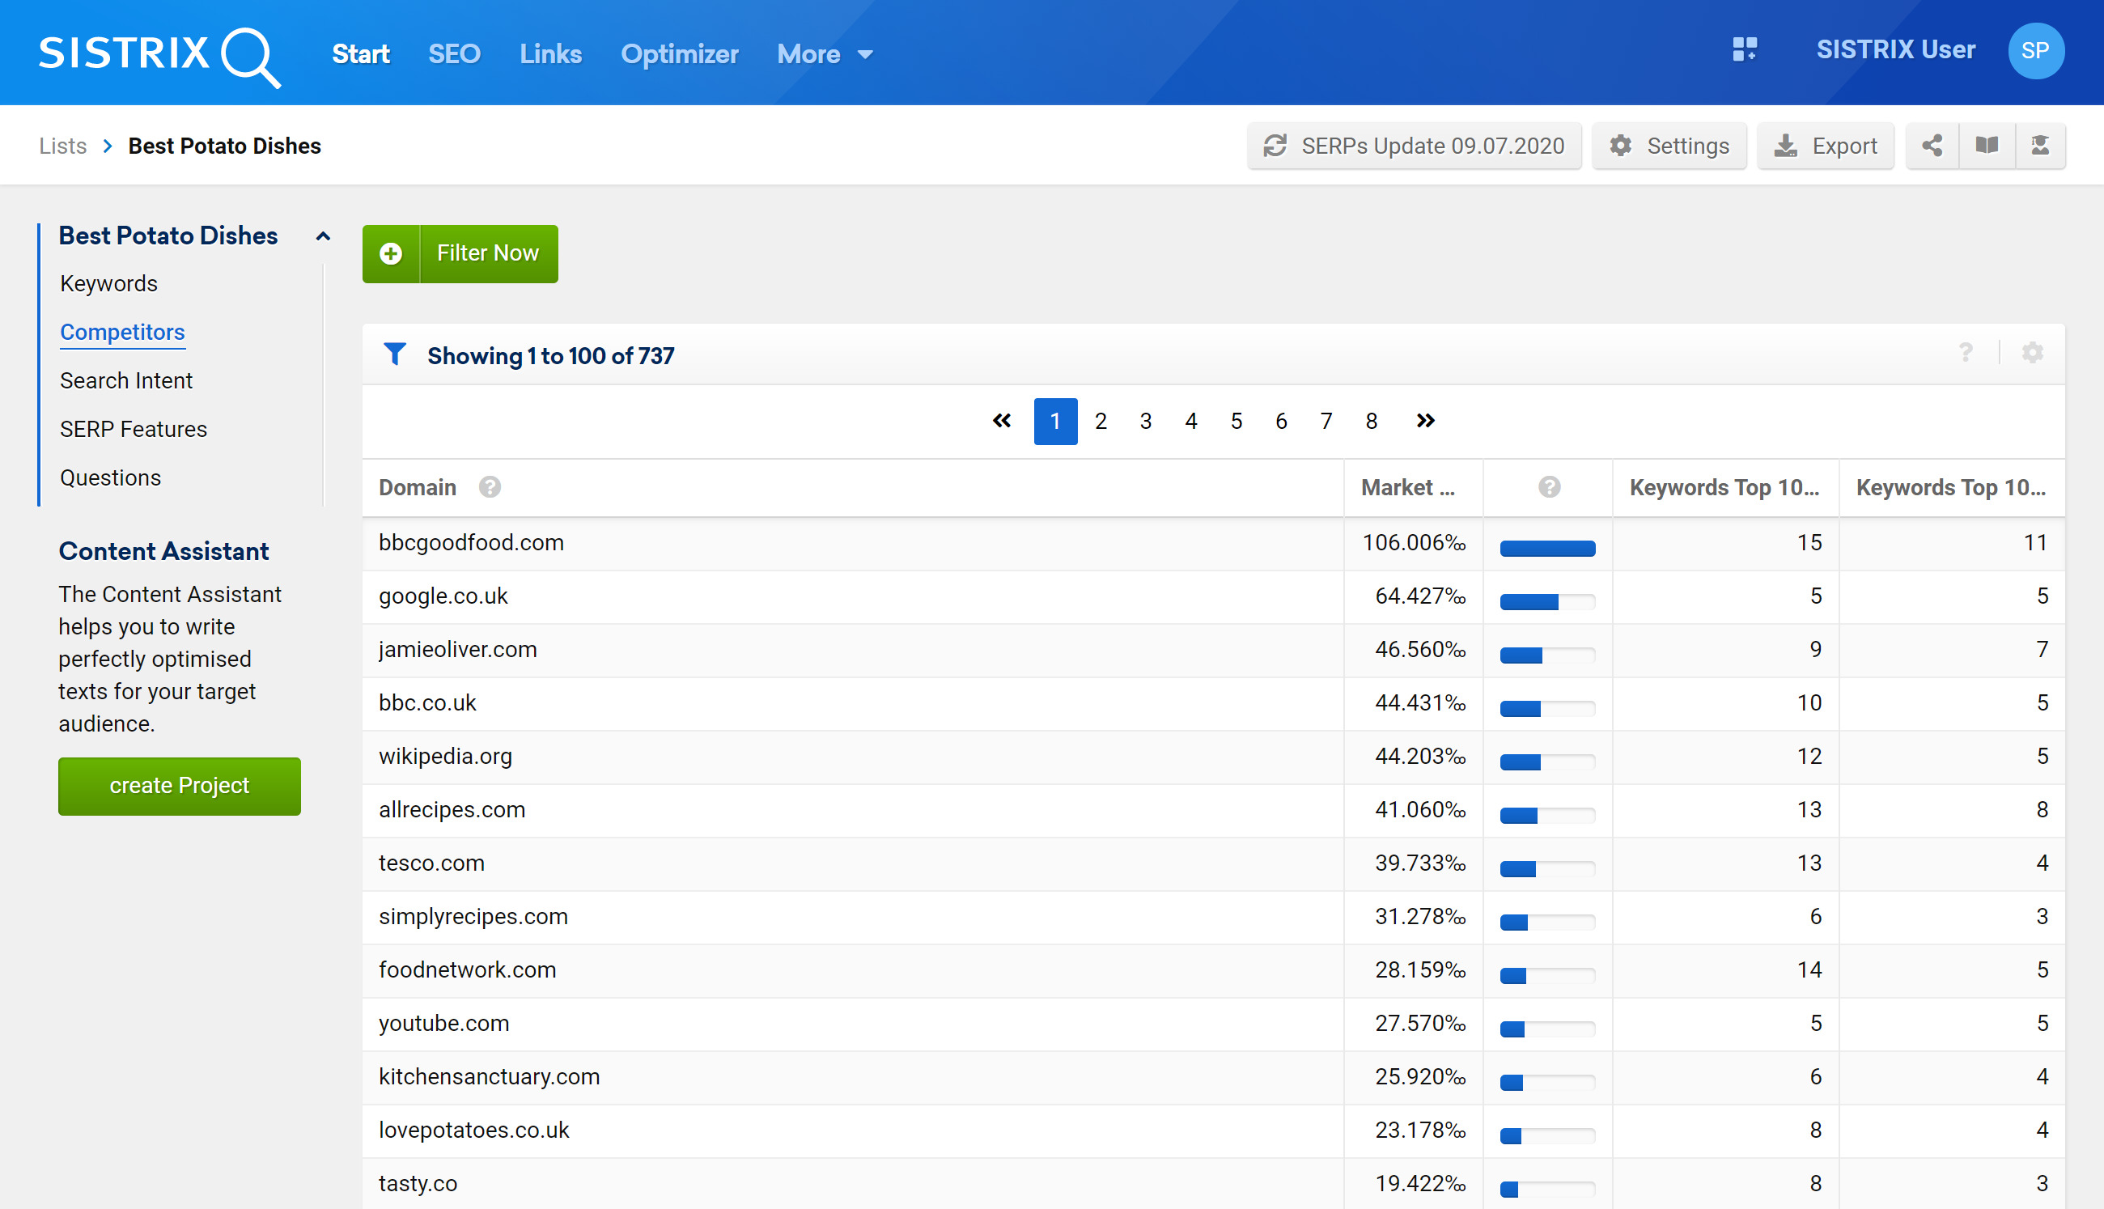This screenshot has width=2104, height=1209.
Task: Click the green plus icon on Filter Now
Action: (x=391, y=253)
